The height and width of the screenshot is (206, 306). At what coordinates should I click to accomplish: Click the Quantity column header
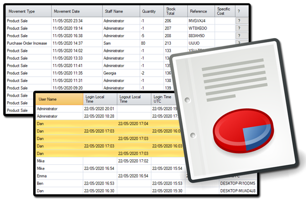click(x=149, y=11)
